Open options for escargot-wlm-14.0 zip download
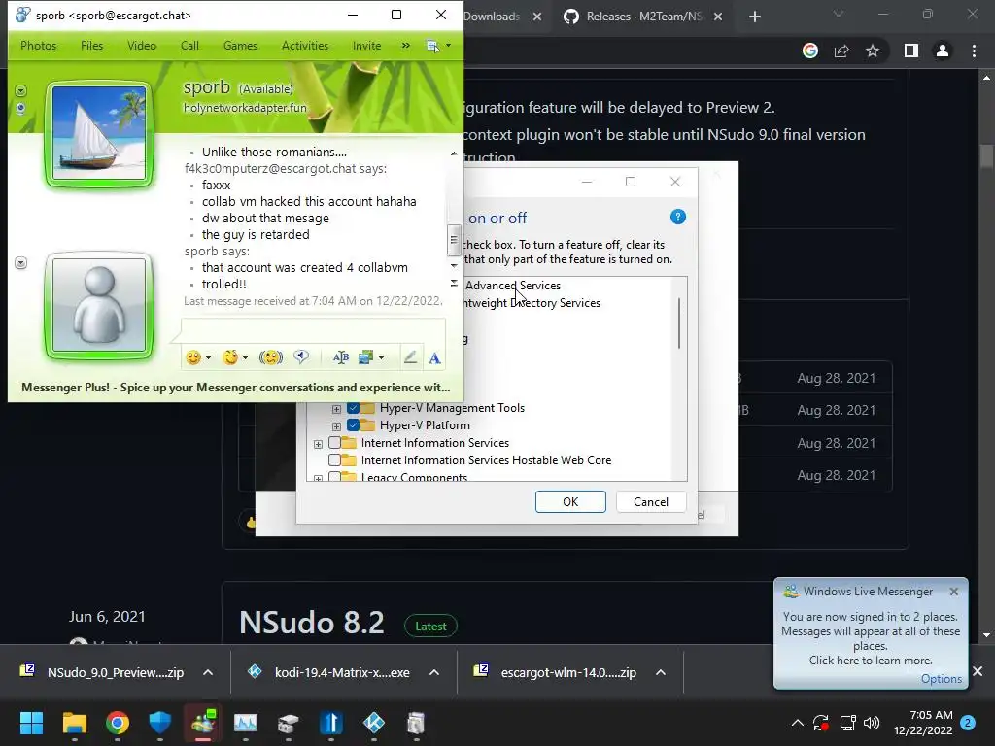 (661, 672)
